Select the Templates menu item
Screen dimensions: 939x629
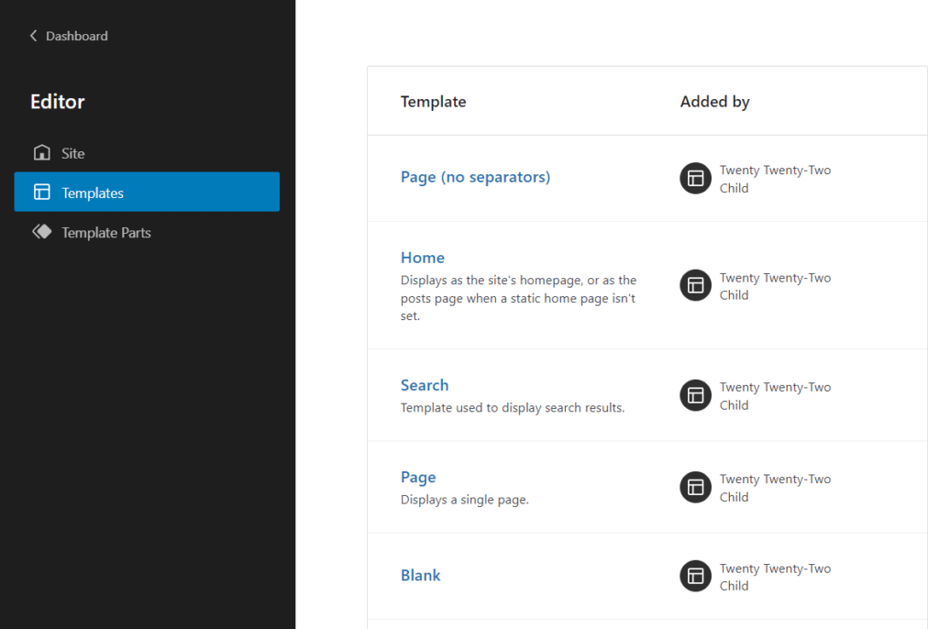click(147, 193)
